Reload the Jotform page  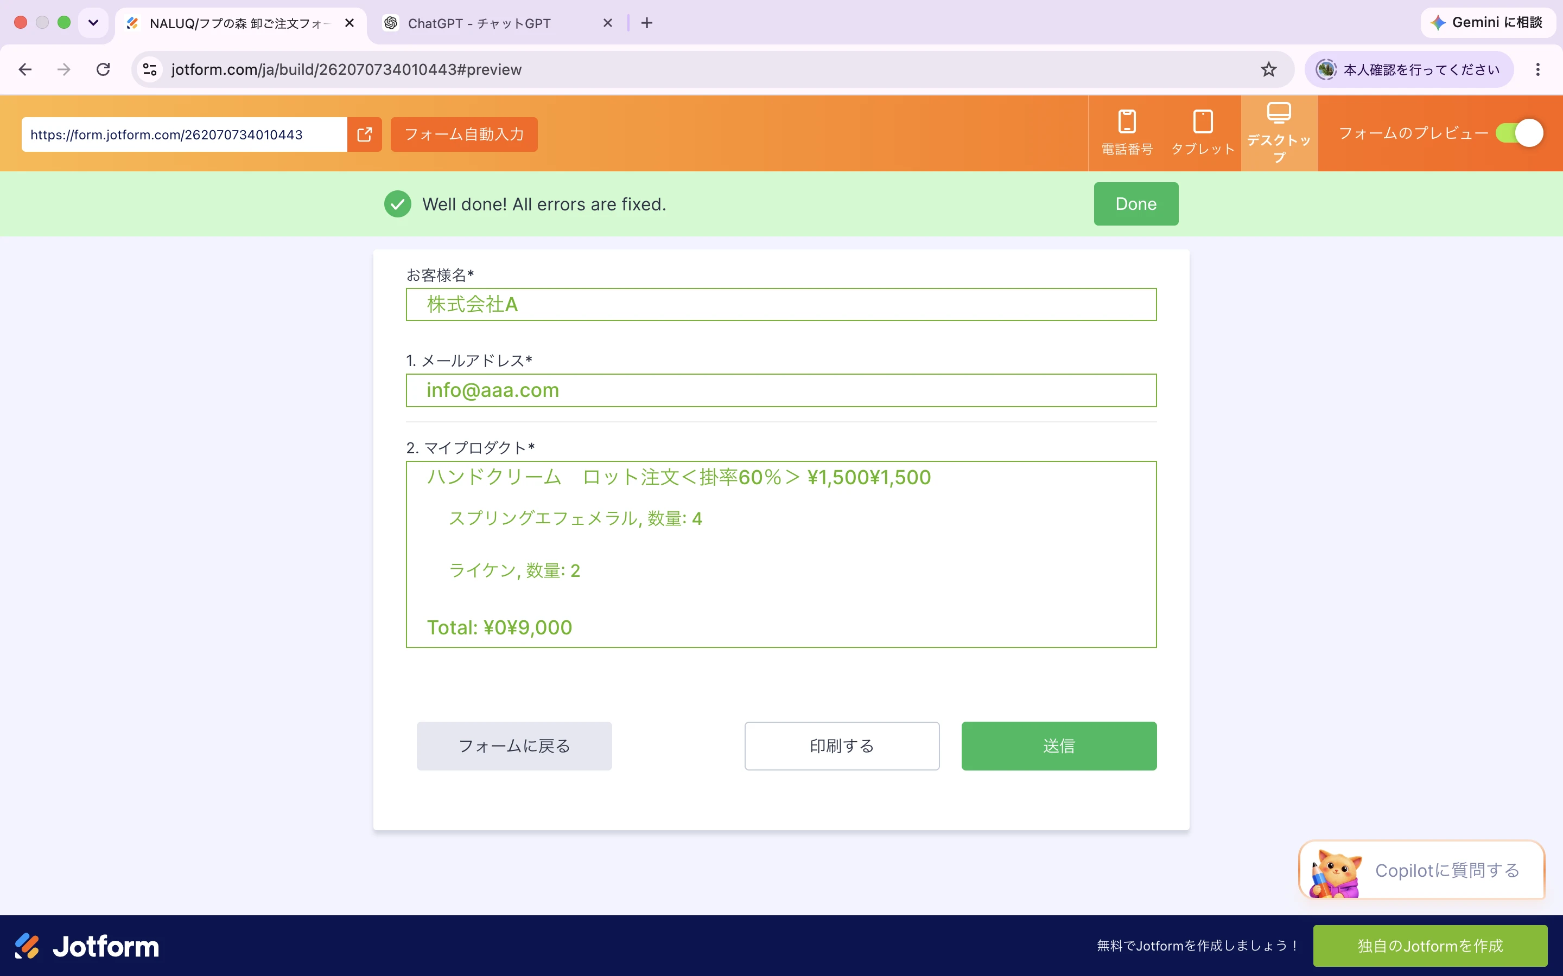coord(103,69)
